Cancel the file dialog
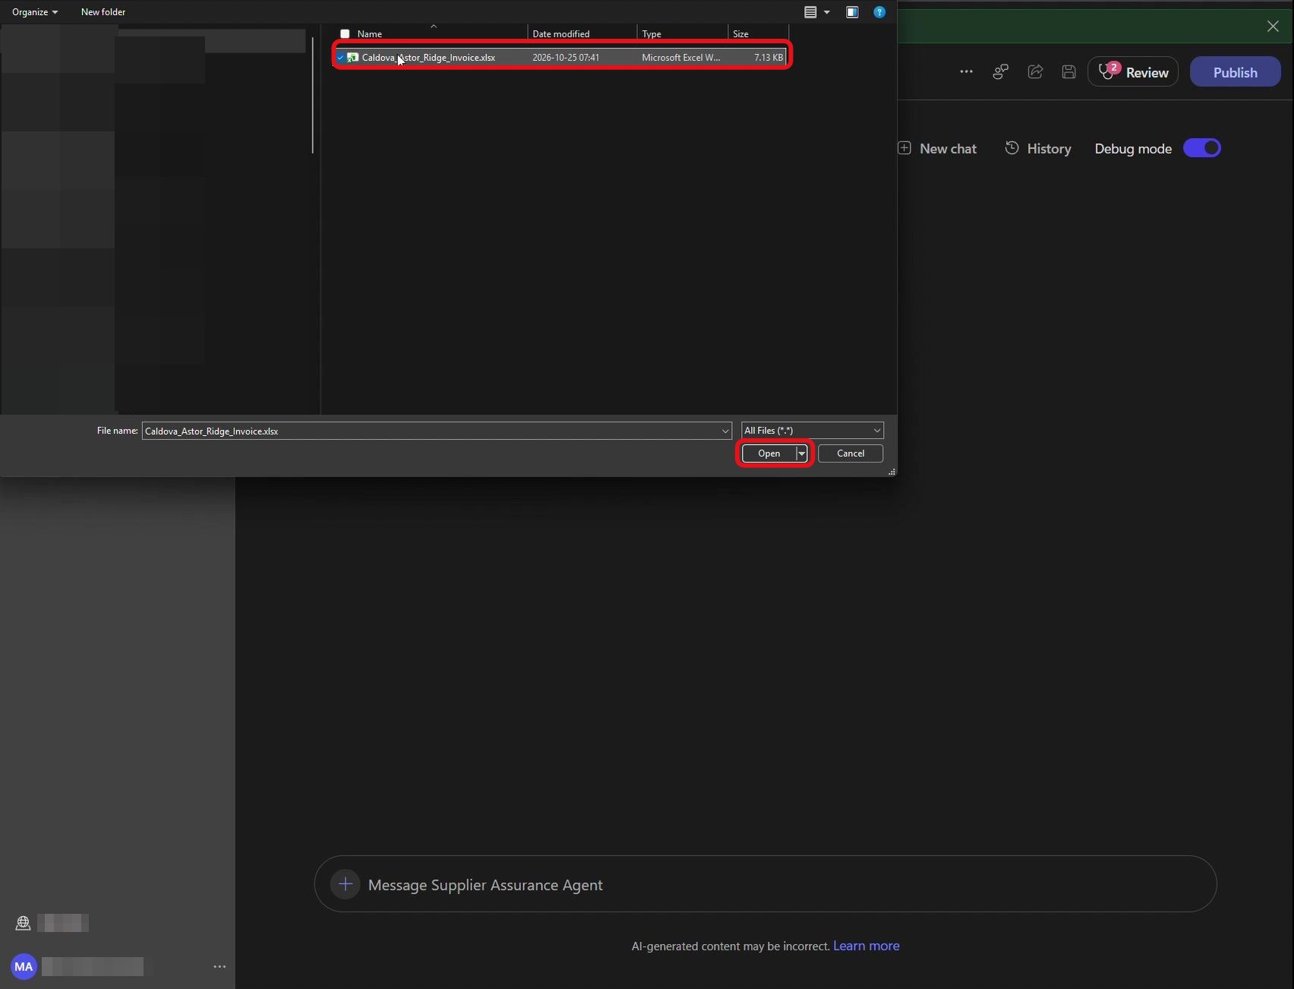Viewport: 1294px width, 989px height. click(x=851, y=453)
